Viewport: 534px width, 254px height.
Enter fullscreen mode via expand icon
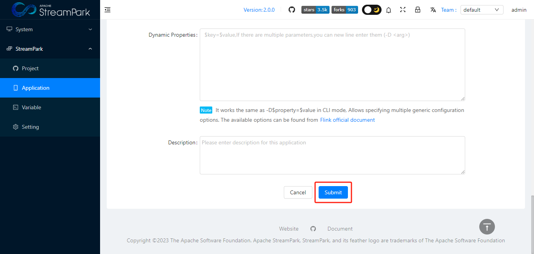pyautogui.click(x=403, y=10)
